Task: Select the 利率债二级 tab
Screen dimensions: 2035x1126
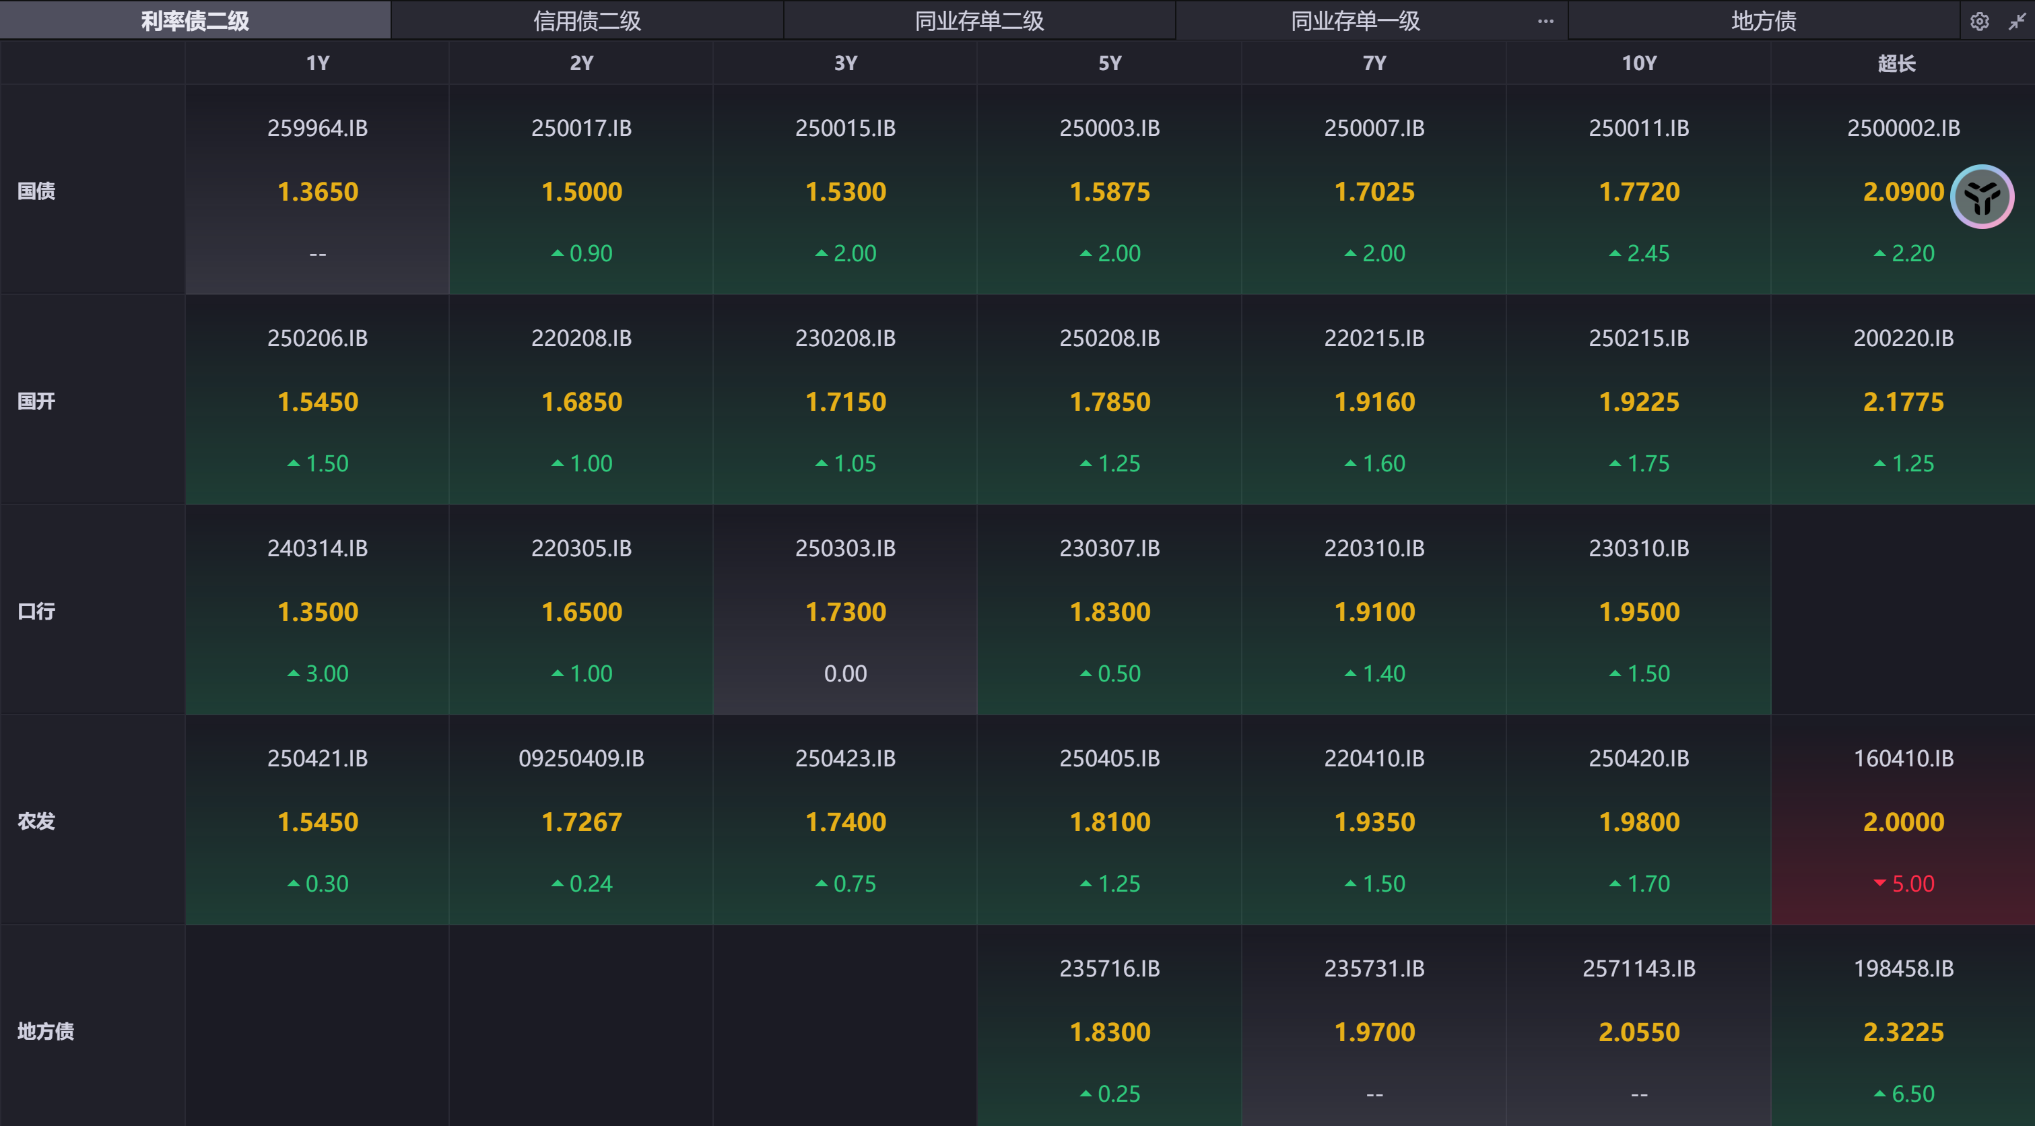Action: pyautogui.click(x=195, y=22)
